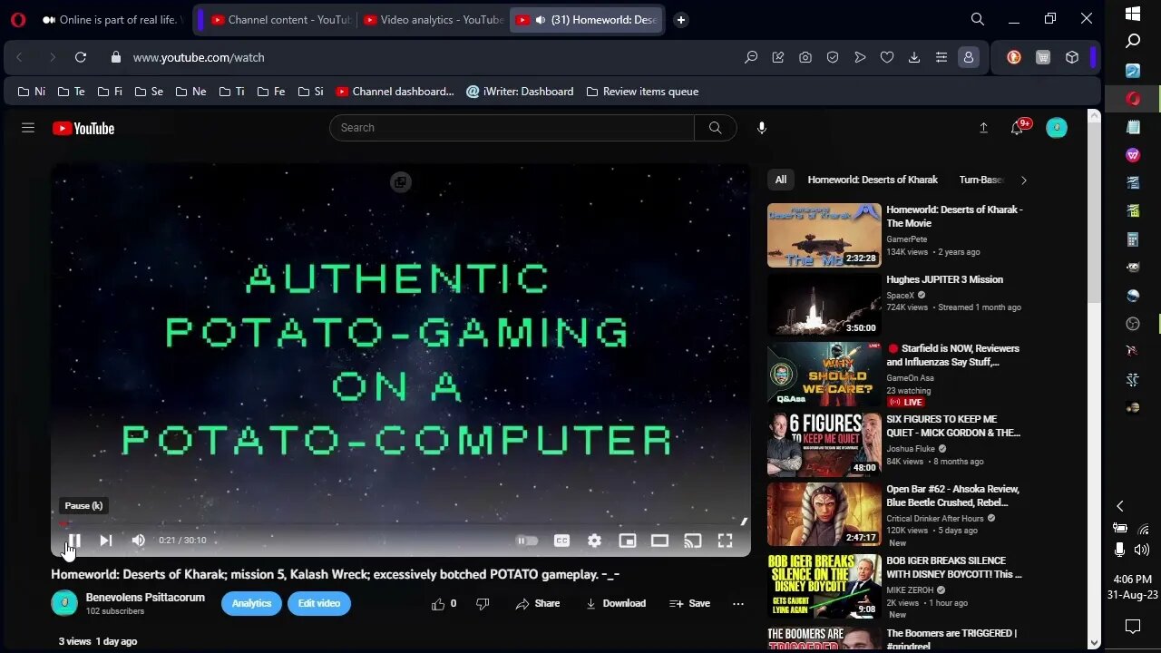Open browser downloads from the toolbar arrow
Viewport: 1161px width, 653px height.
pyautogui.click(x=914, y=57)
